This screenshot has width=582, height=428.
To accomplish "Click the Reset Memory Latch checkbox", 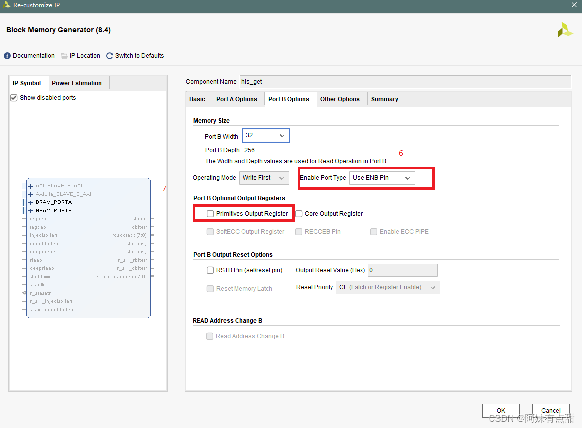I will [210, 289].
